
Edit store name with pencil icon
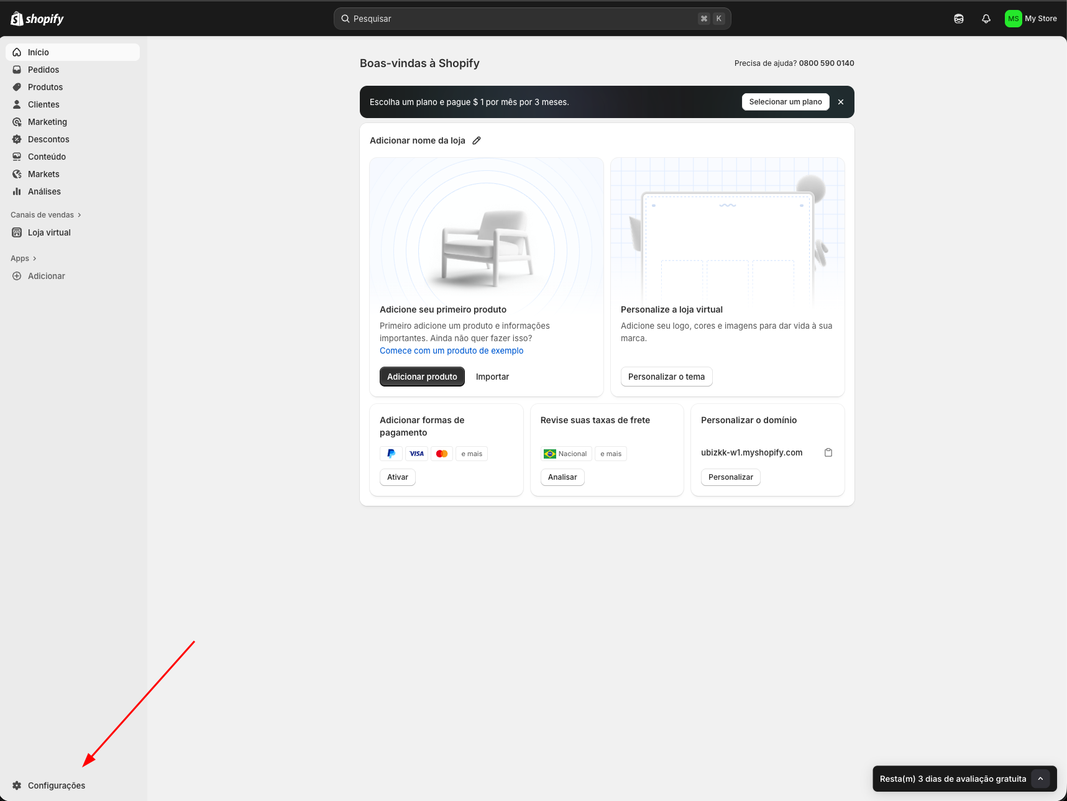477,140
